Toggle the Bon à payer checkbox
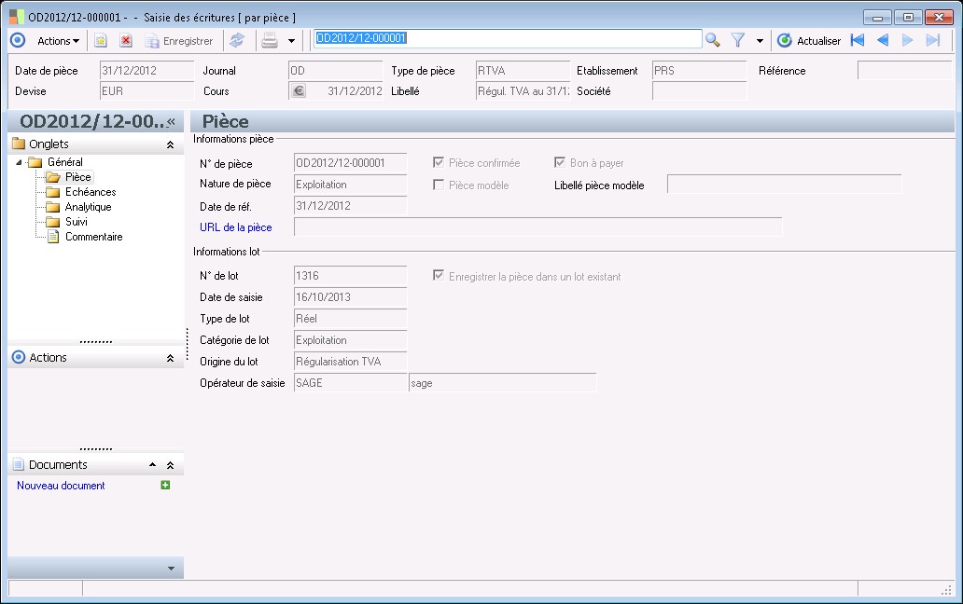The width and height of the screenshot is (963, 604). coord(560,162)
